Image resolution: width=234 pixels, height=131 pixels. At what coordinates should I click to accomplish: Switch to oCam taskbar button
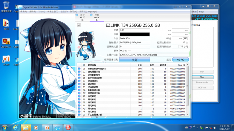pos(47,128)
